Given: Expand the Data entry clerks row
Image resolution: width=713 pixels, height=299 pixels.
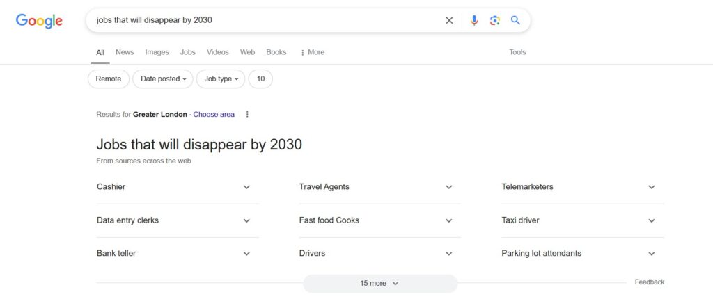Looking at the screenshot, I should coord(246,220).
